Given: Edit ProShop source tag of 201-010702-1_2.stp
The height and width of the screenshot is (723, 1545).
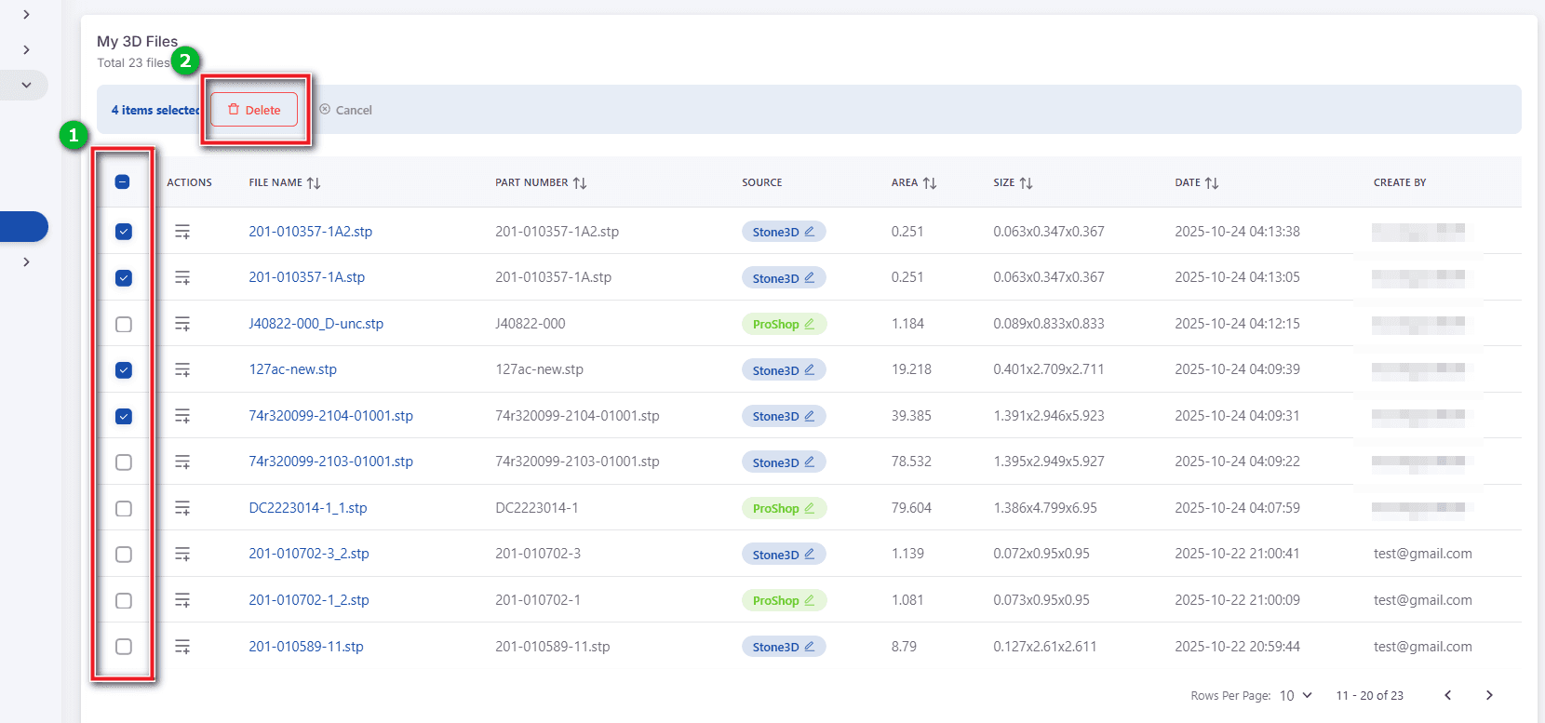Looking at the screenshot, I should 810,599.
